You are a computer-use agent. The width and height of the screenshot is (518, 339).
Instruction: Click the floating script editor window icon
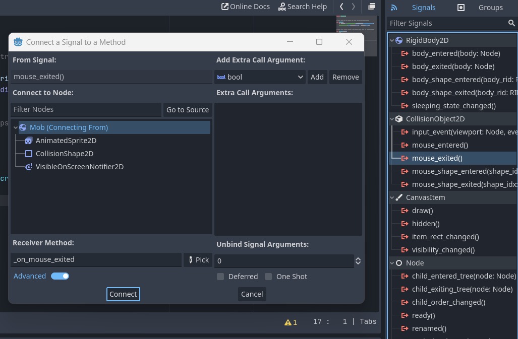coord(372,7)
